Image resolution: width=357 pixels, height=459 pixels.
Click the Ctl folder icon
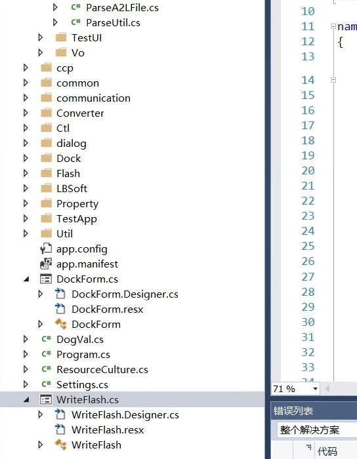pos(47,128)
